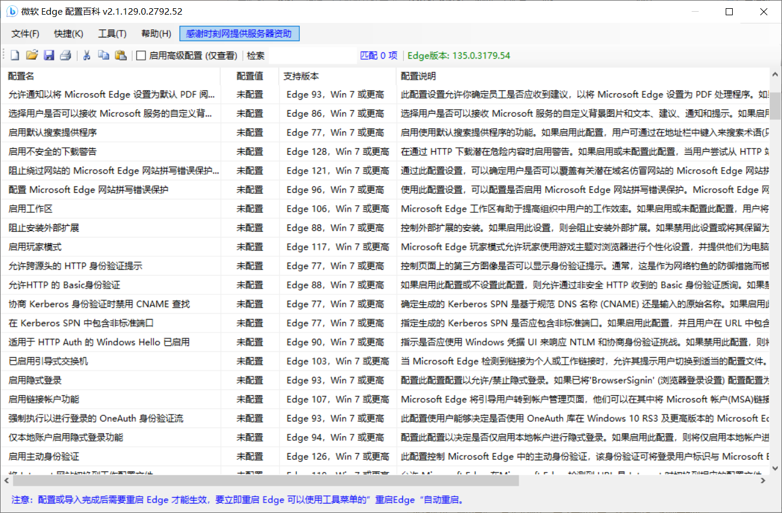The image size is (782, 513).
Task: Click 未配置 value for 启用工作区
Action: (x=250, y=209)
